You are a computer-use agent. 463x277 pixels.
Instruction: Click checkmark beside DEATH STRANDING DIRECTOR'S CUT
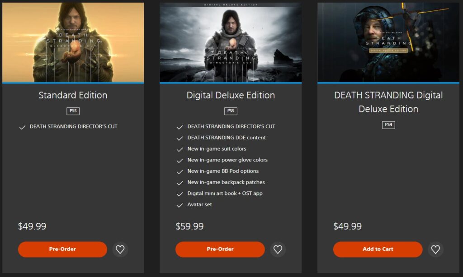[22, 127]
